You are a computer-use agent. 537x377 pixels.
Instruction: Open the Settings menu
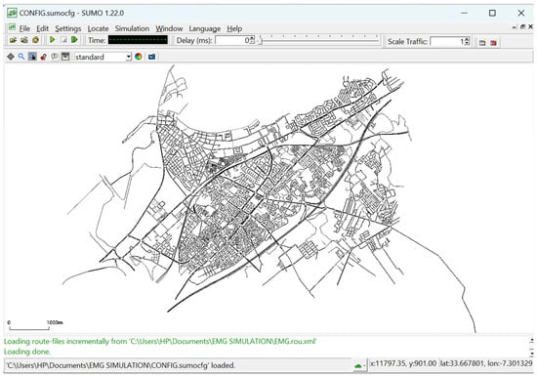pos(68,28)
